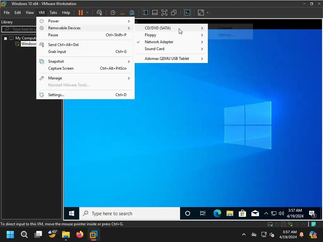The height and width of the screenshot is (242, 323).
Task: Open the Tabs menu
Action: (x=53, y=13)
